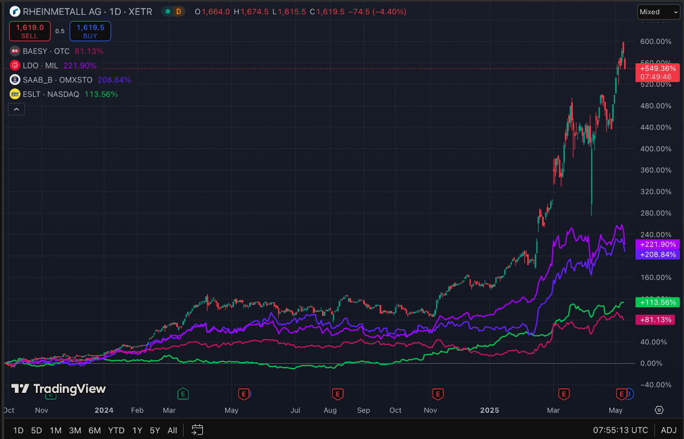Click the orange D delayed data indicator
684x439 pixels.
point(179,11)
